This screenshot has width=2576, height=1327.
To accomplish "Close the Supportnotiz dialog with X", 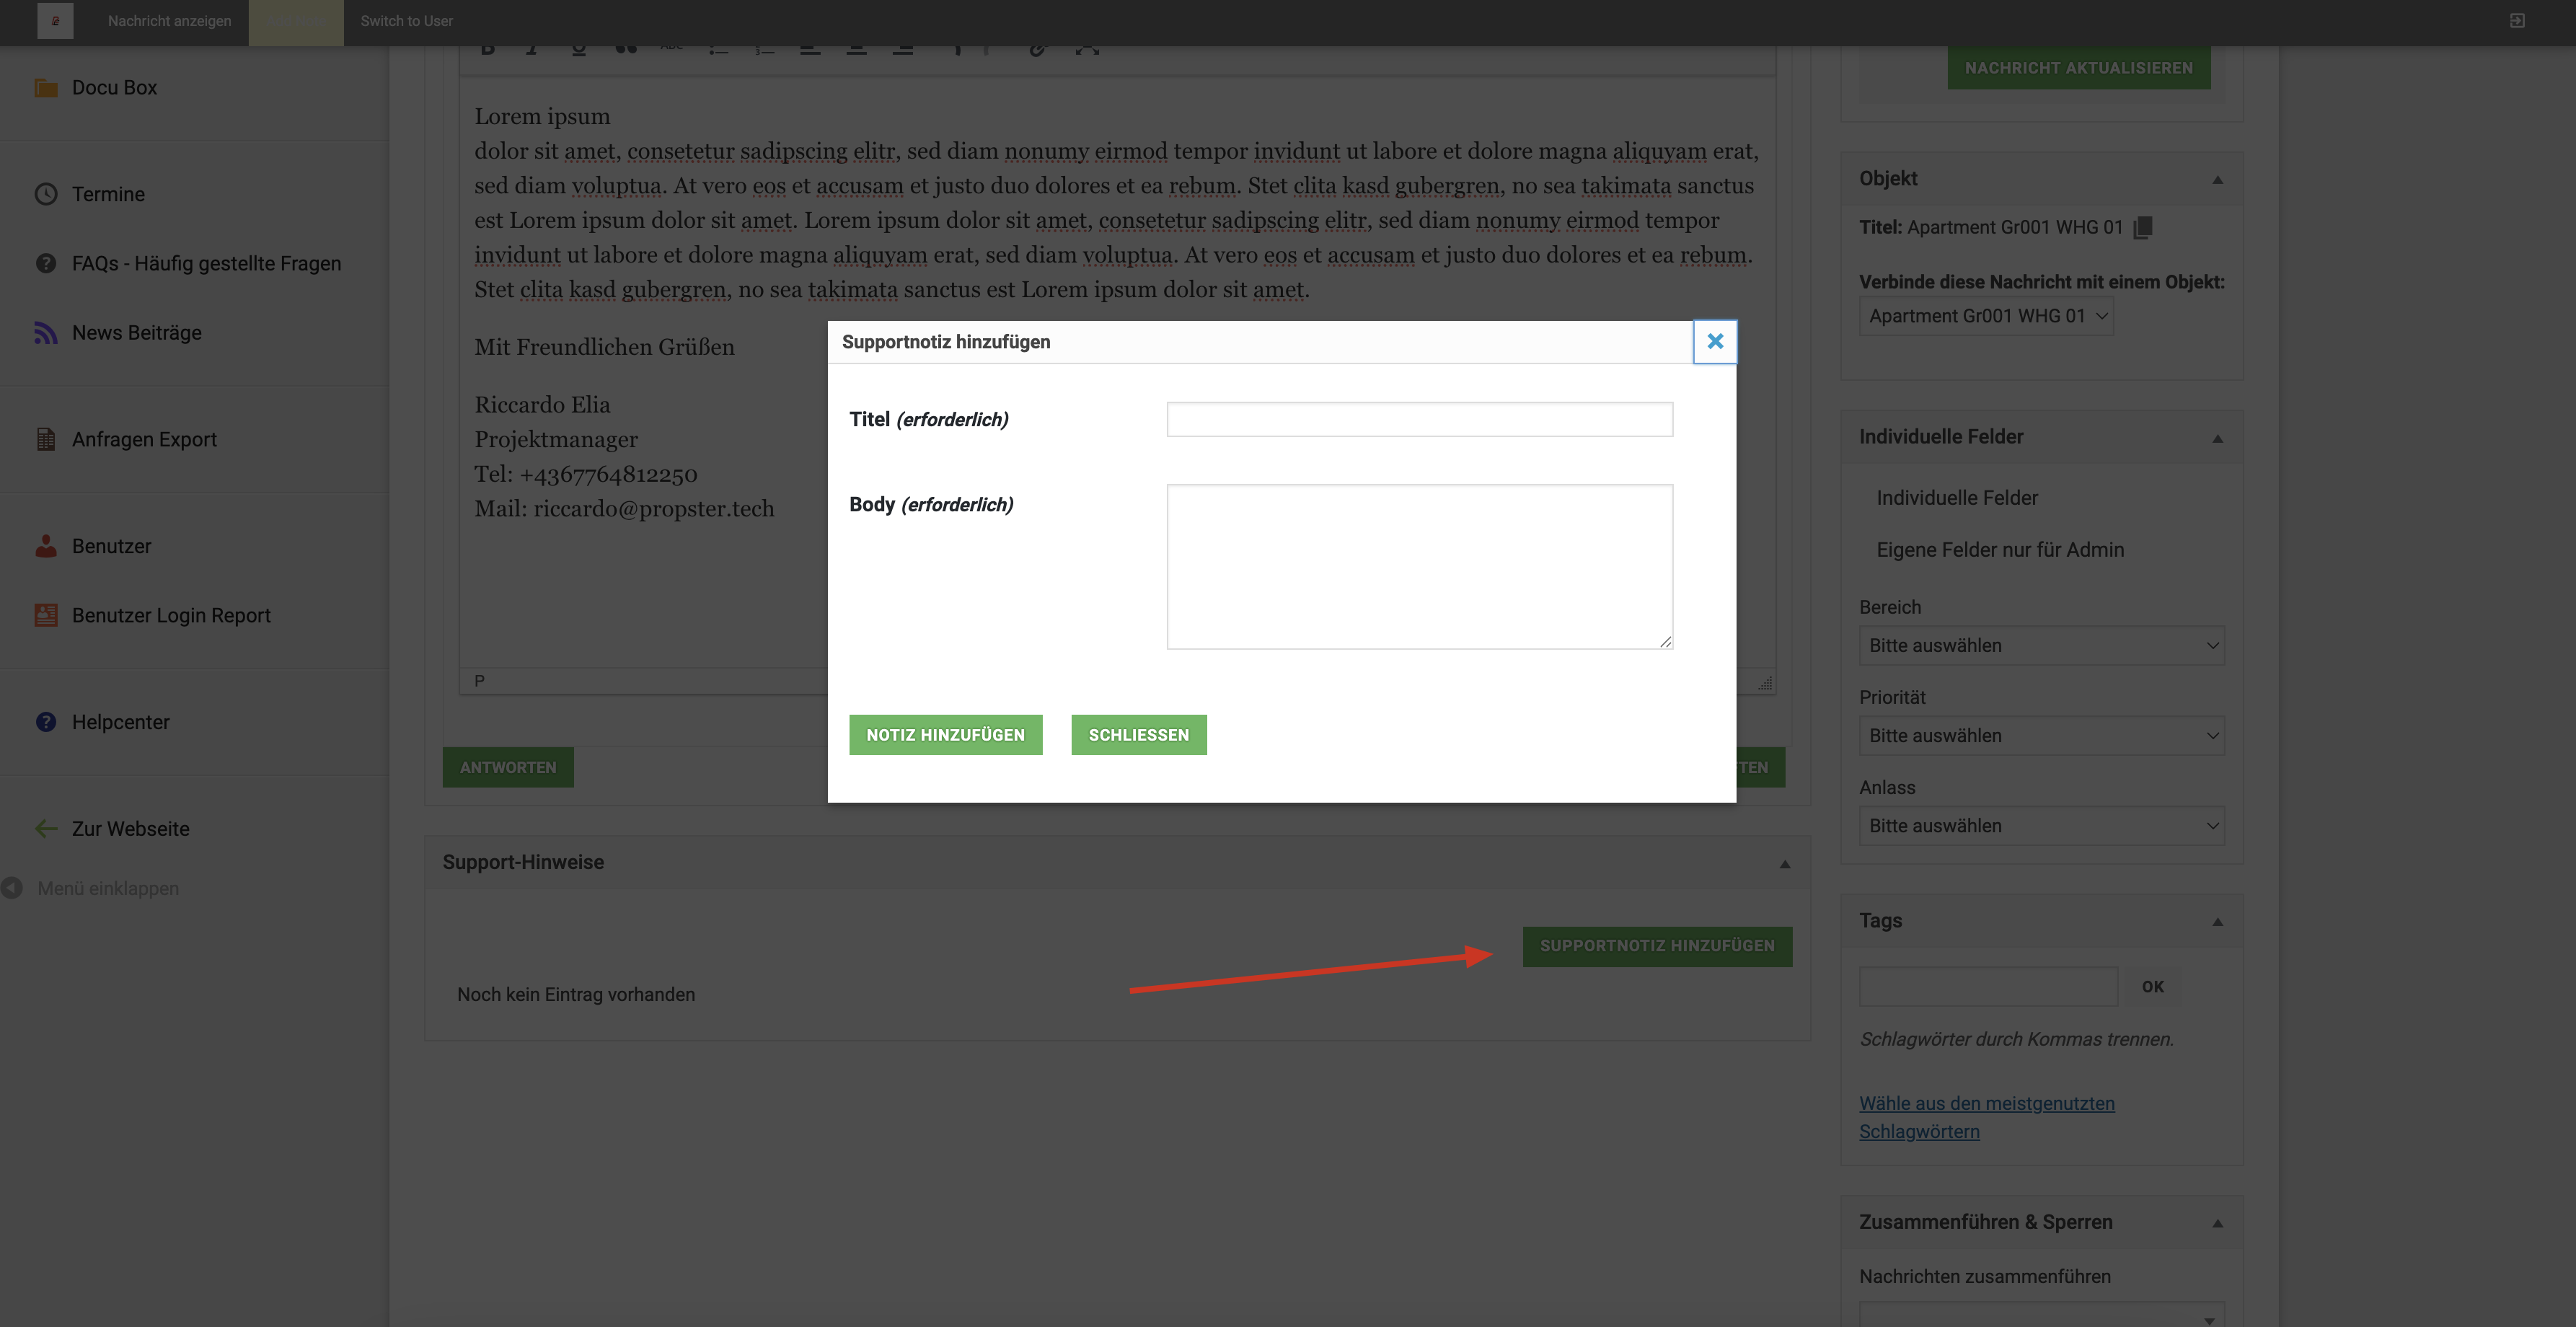I will 1715,342.
